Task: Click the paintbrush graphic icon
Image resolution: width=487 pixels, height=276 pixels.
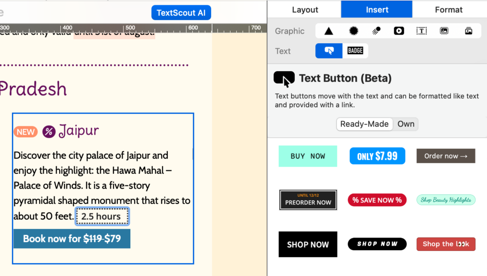Action: click(376, 31)
